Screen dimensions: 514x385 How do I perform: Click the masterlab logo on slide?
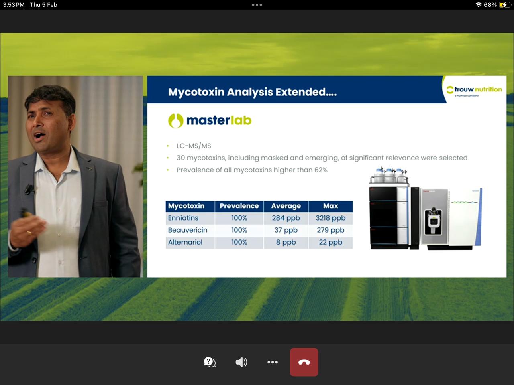[210, 120]
